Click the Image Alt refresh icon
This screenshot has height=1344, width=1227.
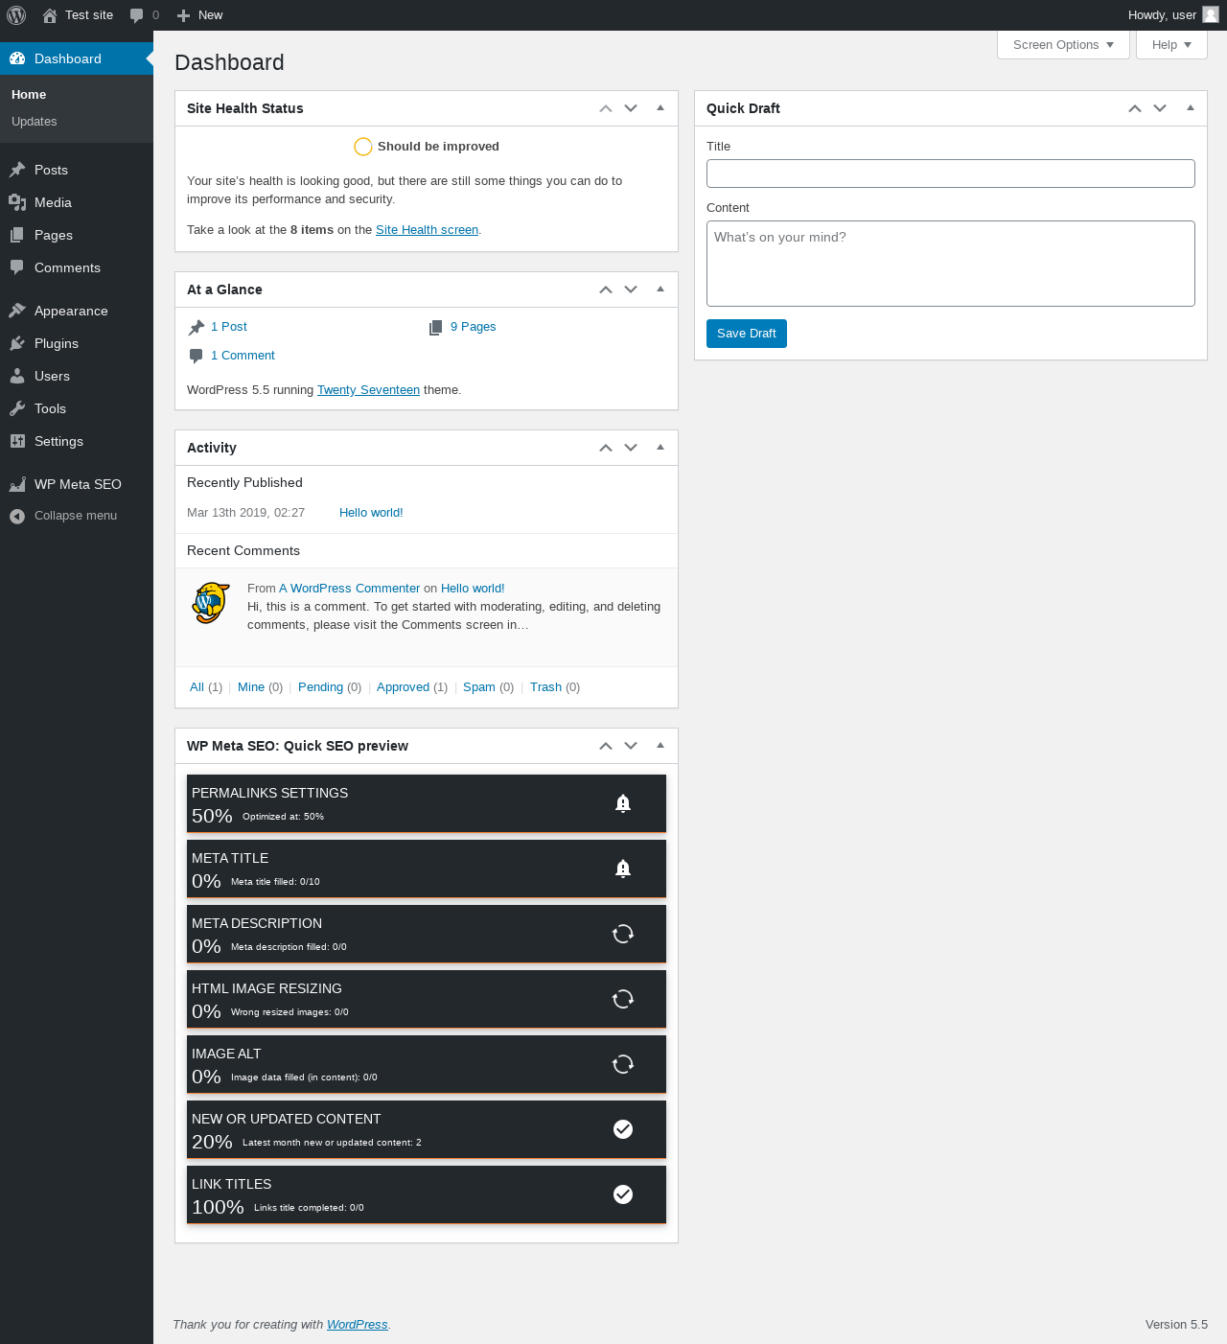pyautogui.click(x=623, y=1064)
